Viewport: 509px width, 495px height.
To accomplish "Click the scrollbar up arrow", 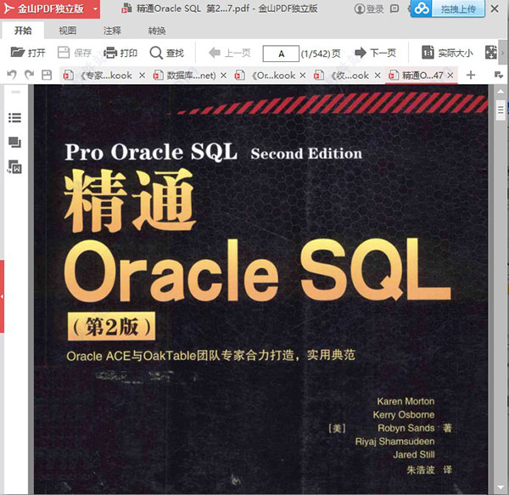I will click(501, 92).
